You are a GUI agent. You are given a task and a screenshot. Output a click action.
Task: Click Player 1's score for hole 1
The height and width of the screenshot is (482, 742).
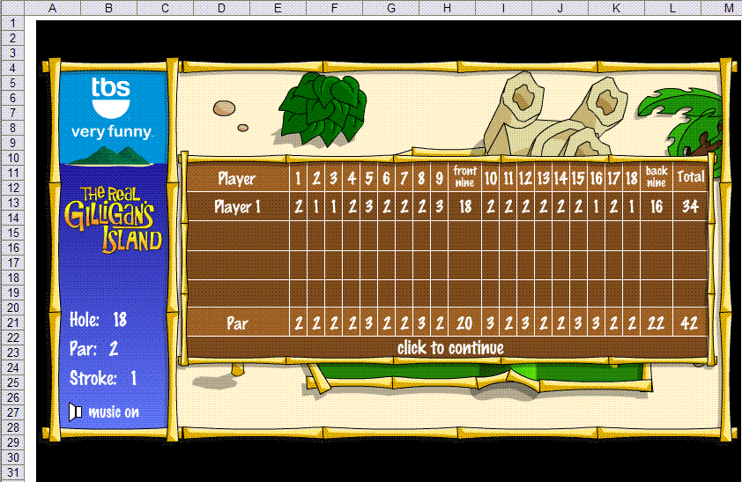coord(299,207)
